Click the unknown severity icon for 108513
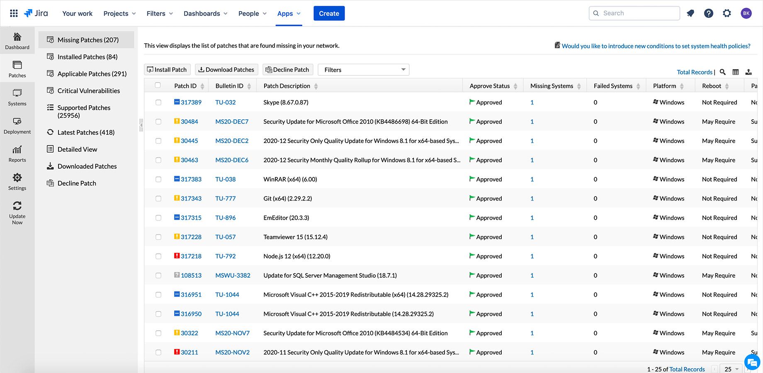 177,275
